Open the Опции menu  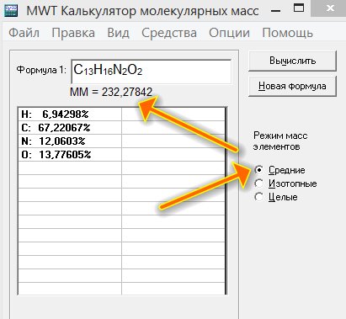tap(229, 33)
